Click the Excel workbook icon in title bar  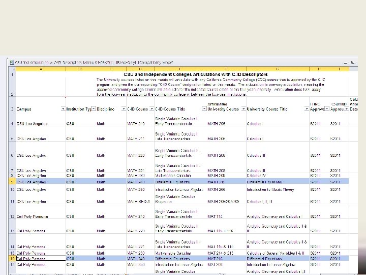point(12,63)
